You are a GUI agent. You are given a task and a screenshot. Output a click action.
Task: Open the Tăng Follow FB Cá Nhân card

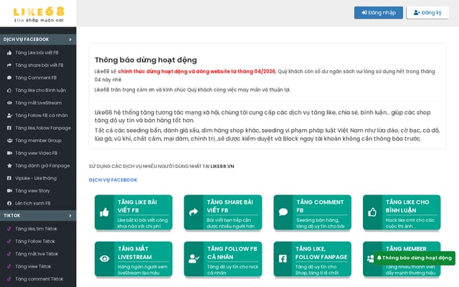tap(223, 259)
